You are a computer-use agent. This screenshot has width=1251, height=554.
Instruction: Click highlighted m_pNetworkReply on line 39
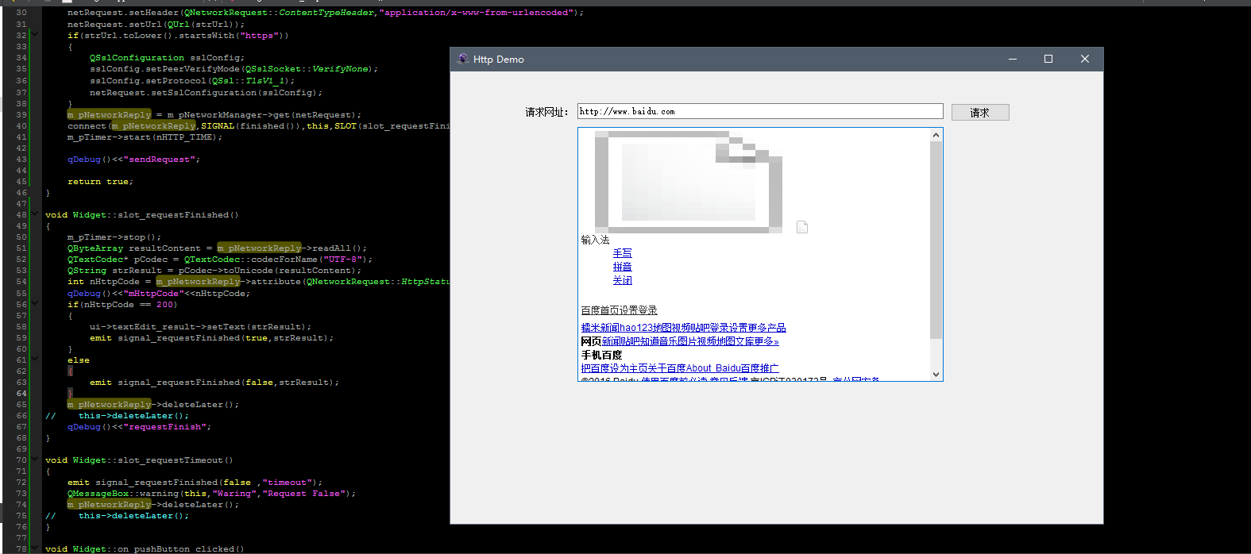[109, 115]
